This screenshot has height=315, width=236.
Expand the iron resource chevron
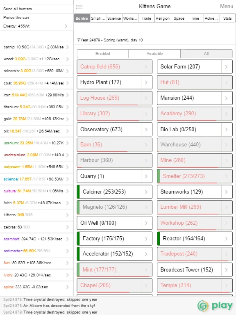pos(68,95)
